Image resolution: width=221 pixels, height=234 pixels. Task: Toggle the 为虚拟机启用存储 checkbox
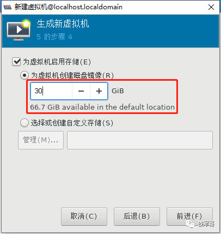16,62
